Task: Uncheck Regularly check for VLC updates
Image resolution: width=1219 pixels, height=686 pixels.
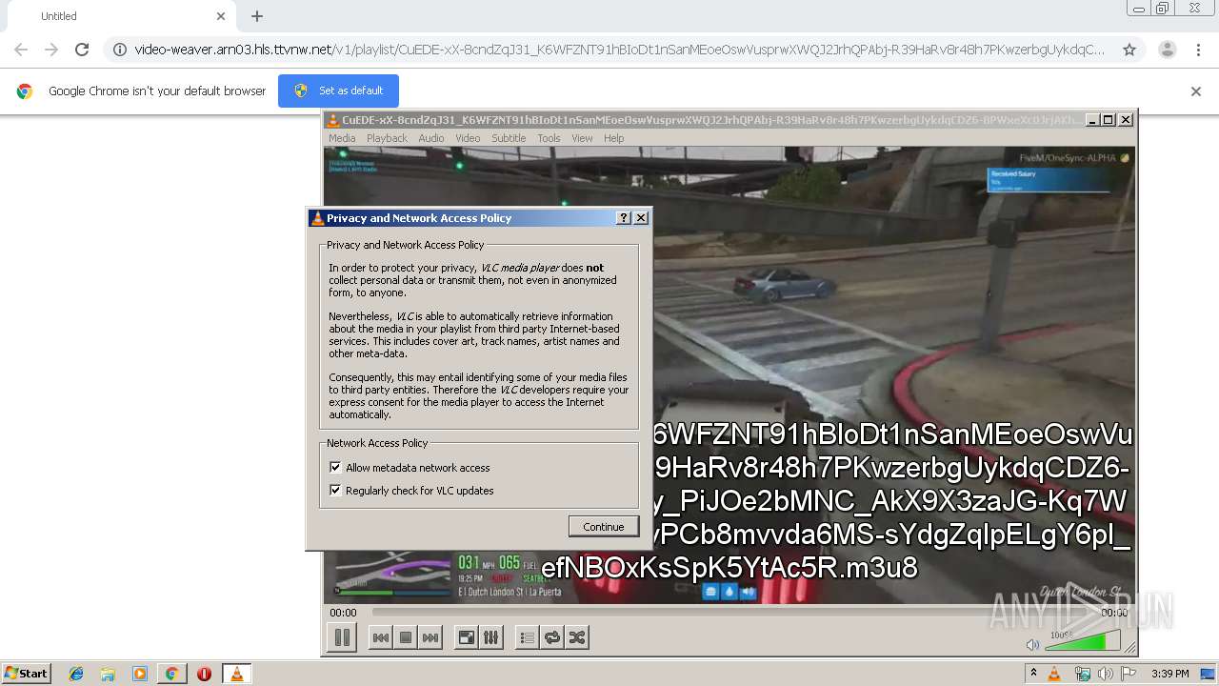Action: [335, 491]
